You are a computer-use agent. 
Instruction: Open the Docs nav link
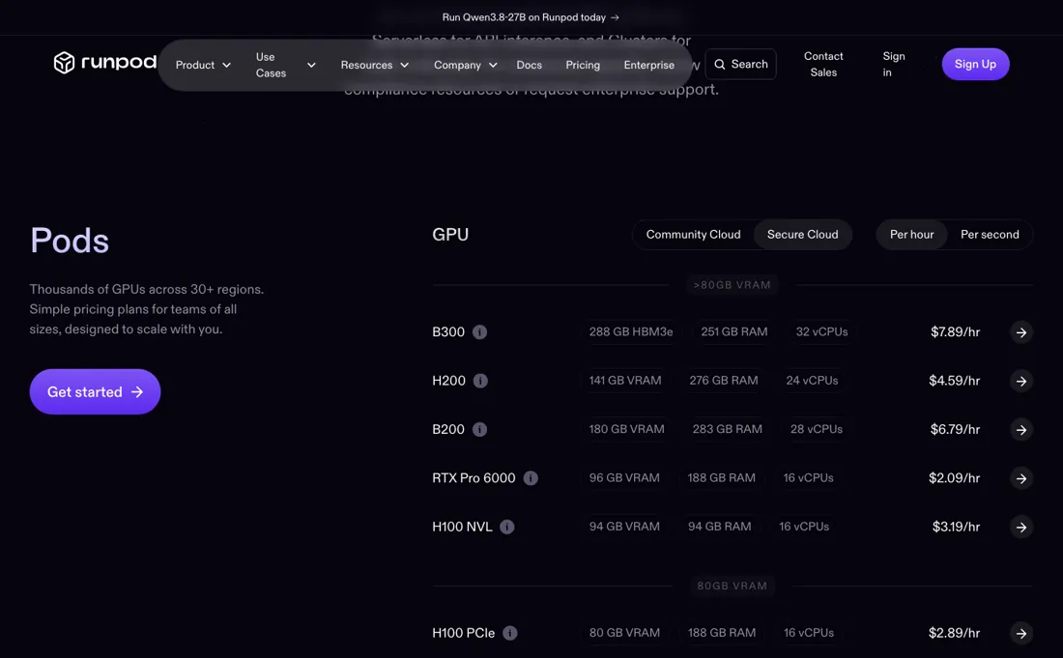click(529, 65)
